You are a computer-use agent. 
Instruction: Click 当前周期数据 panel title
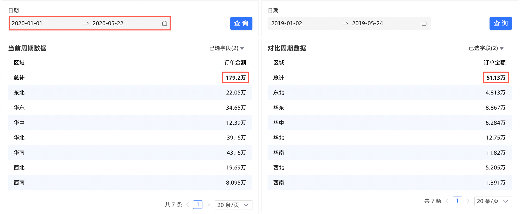pyautogui.click(x=27, y=48)
